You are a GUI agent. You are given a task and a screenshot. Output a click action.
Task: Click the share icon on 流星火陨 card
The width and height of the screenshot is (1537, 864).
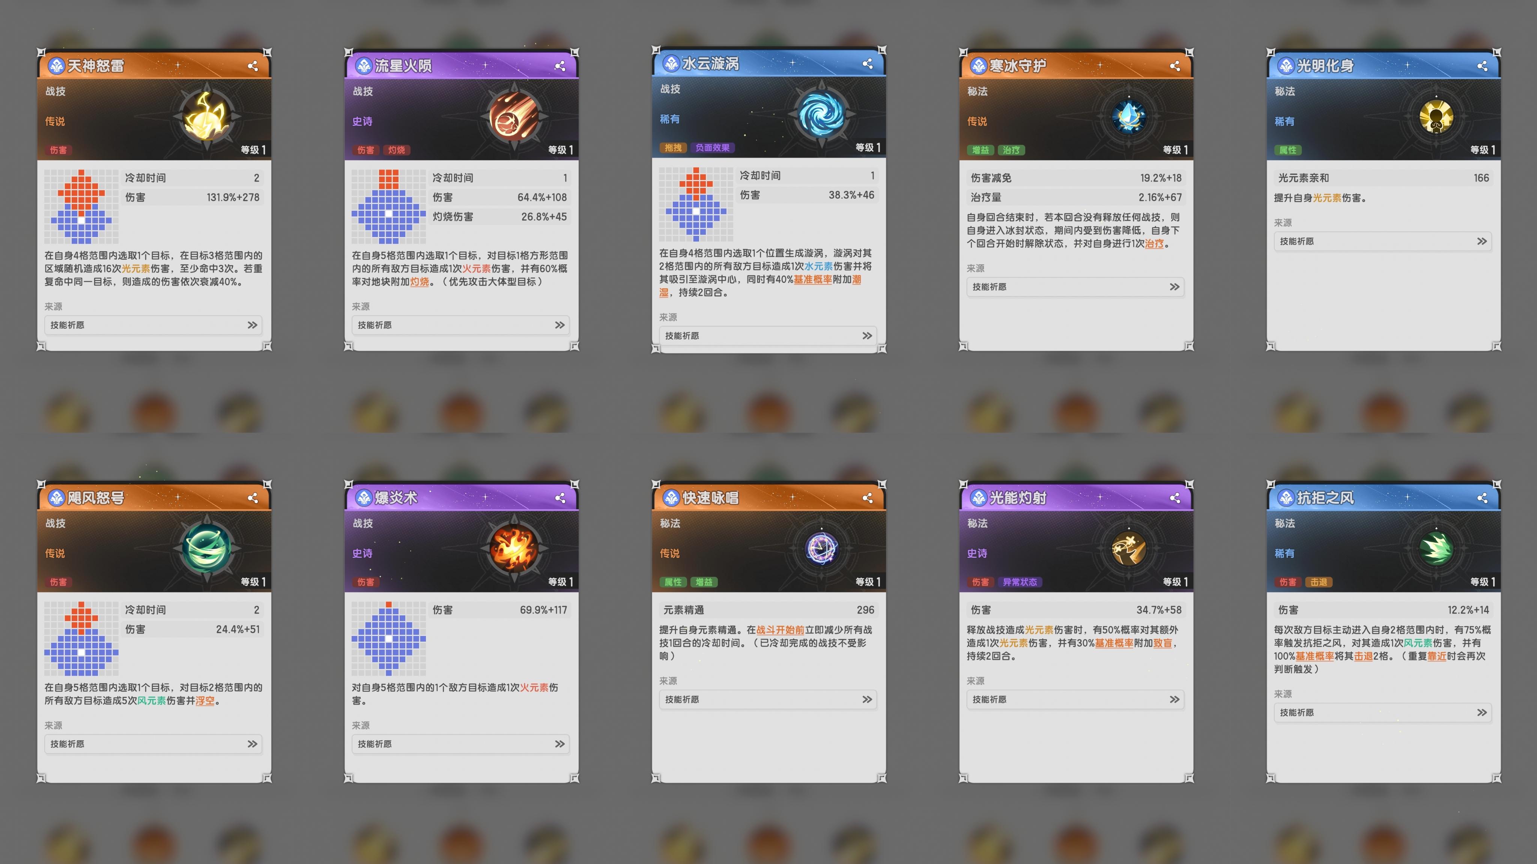tap(560, 66)
